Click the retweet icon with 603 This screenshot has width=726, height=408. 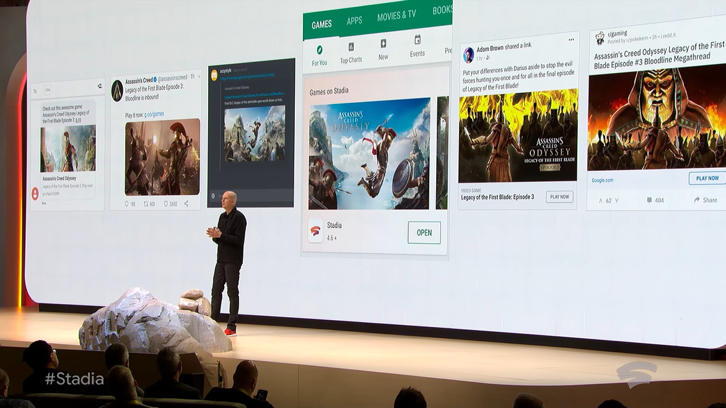point(146,204)
